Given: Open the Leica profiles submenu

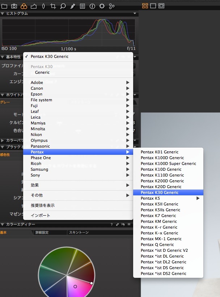Looking at the screenshot, I should [x=78, y=117].
